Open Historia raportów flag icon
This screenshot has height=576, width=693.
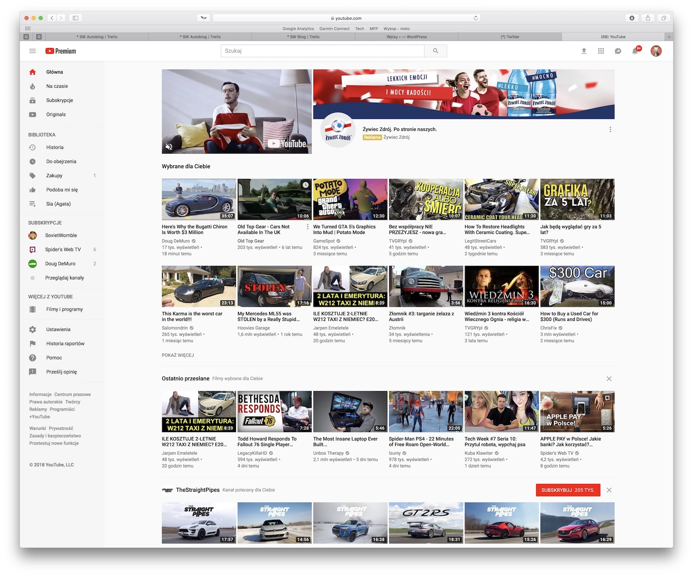(x=33, y=344)
